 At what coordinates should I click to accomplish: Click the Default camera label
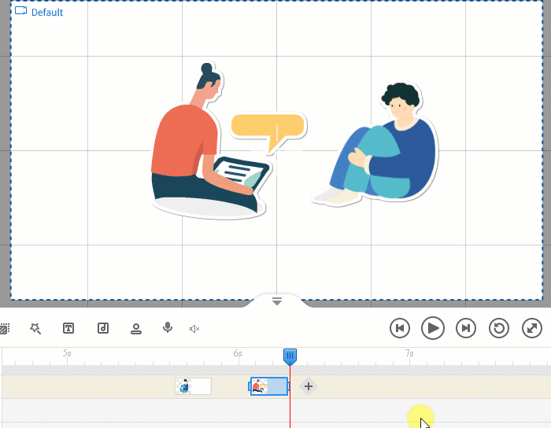coord(47,13)
